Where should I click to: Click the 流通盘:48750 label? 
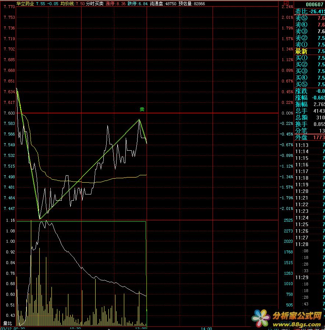(x=163, y=4)
